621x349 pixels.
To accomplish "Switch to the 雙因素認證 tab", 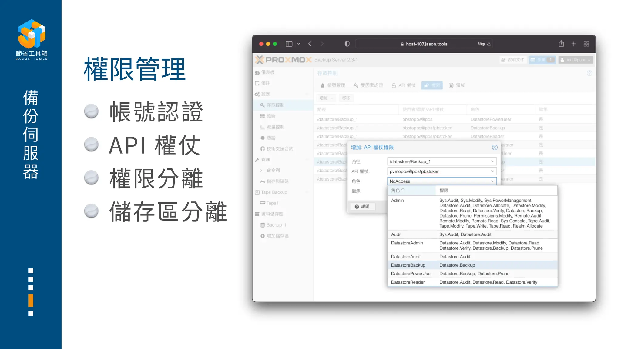I will [x=368, y=85].
